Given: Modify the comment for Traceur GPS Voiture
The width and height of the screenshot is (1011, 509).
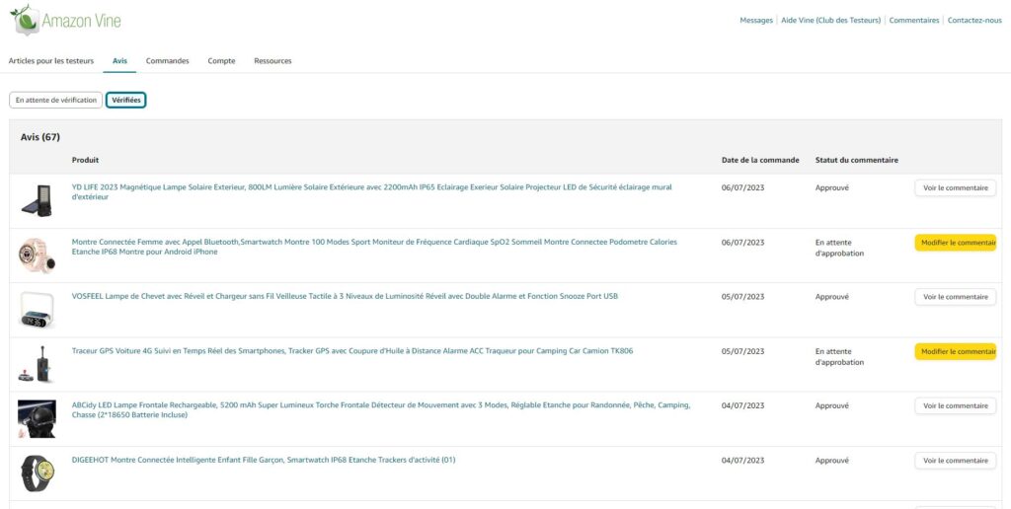Looking at the screenshot, I should point(955,352).
